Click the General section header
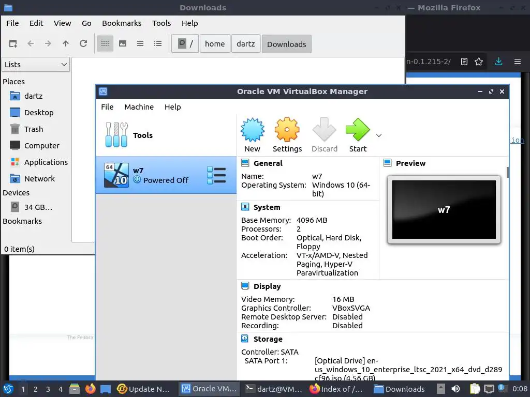Screen dimensions: 530x397 coord(268,163)
